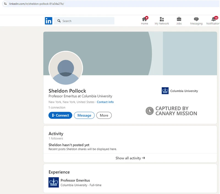220x194 pixels.
Task: Open the Jobs briefcase icon
Action: pos(179,19)
